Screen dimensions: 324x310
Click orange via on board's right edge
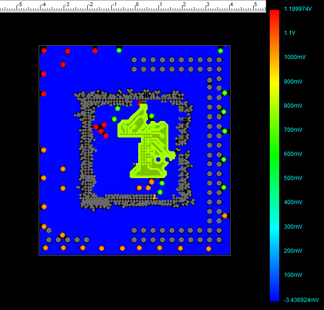224,215
